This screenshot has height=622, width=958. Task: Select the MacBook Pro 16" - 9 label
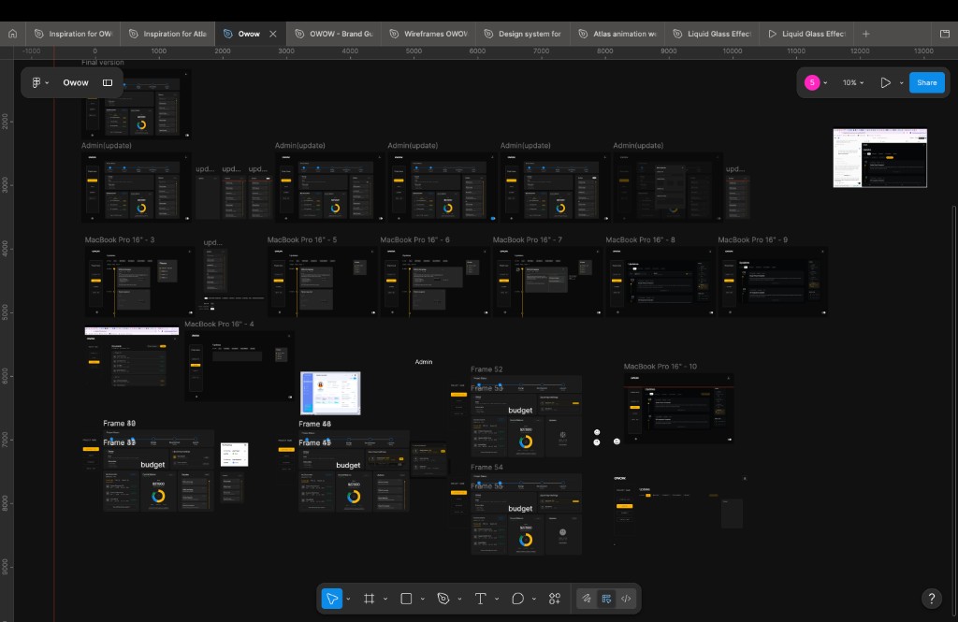[x=753, y=239]
